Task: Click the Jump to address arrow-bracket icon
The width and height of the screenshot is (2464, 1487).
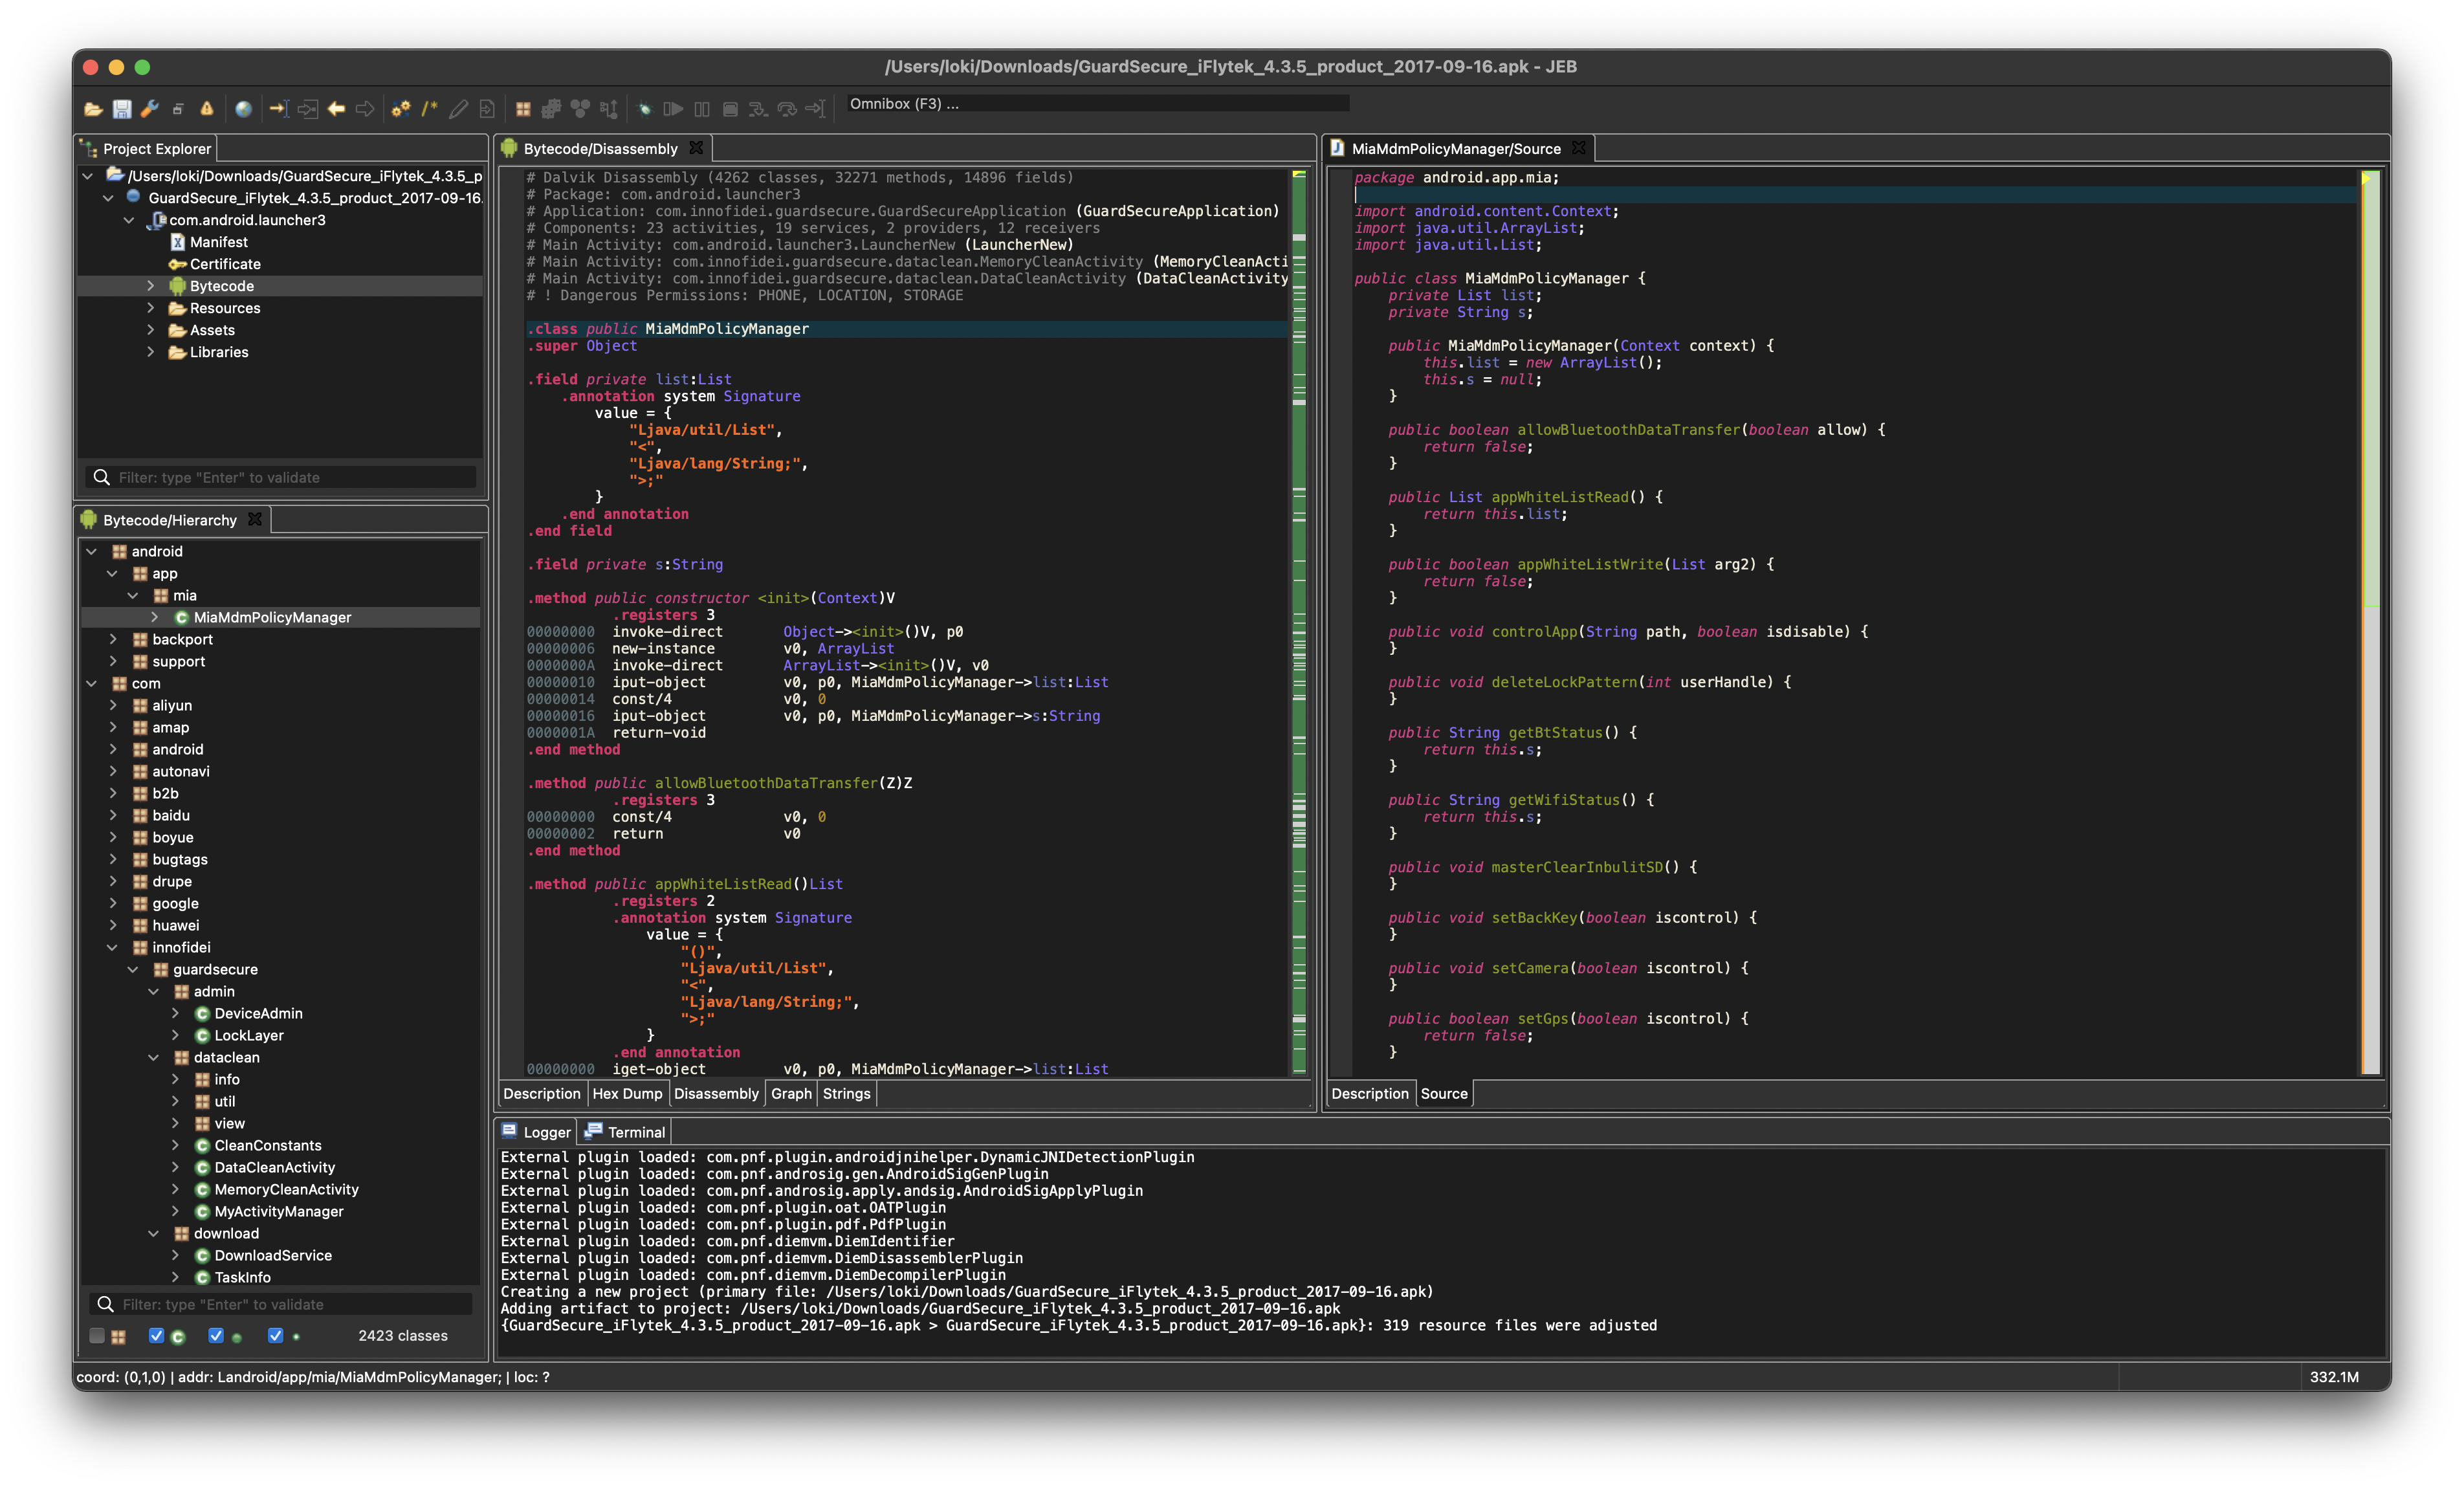Action: point(279,109)
